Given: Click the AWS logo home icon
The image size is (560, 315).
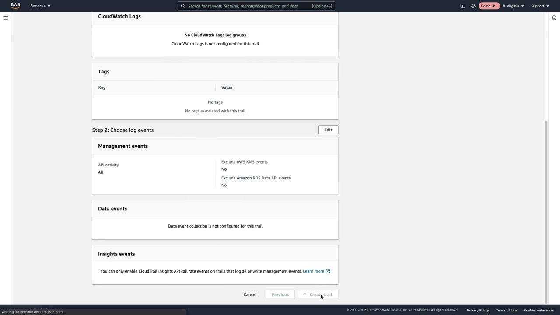Looking at the screenshot, I should 15,6.
